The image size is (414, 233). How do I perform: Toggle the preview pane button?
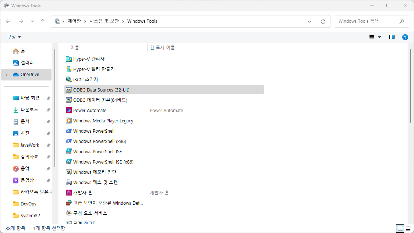[x=392, y=37]
